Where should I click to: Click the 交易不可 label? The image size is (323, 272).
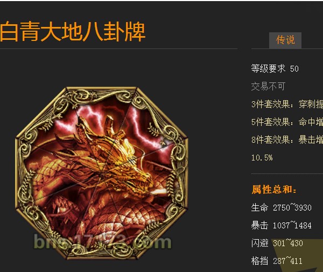point(268,86)
